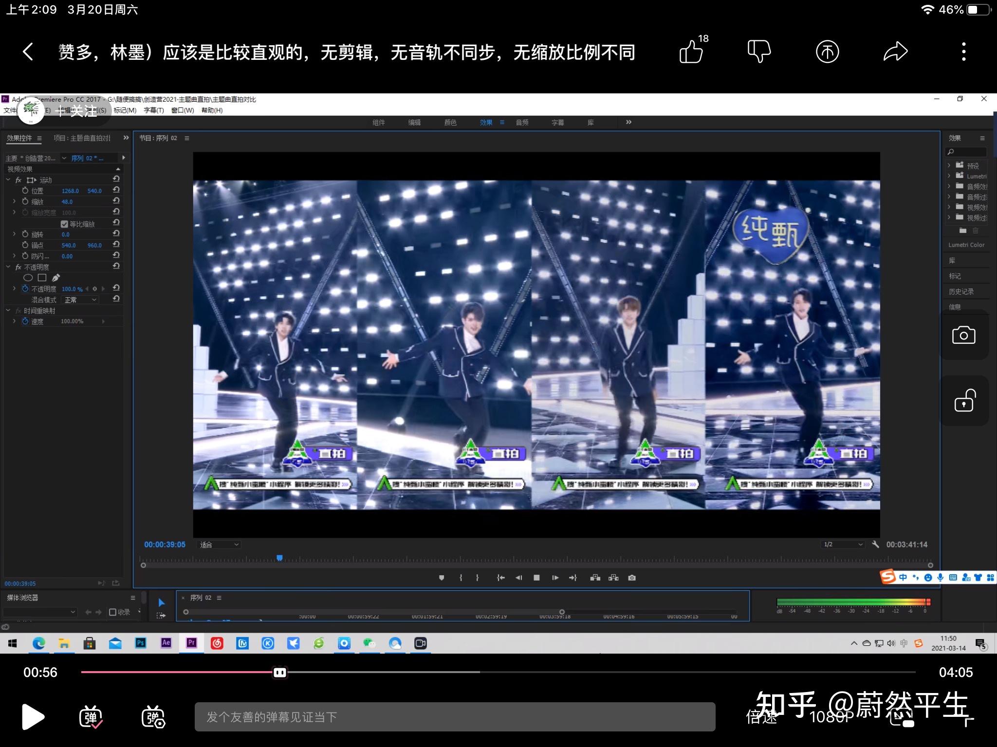Jump to the in point

[500, 578]
